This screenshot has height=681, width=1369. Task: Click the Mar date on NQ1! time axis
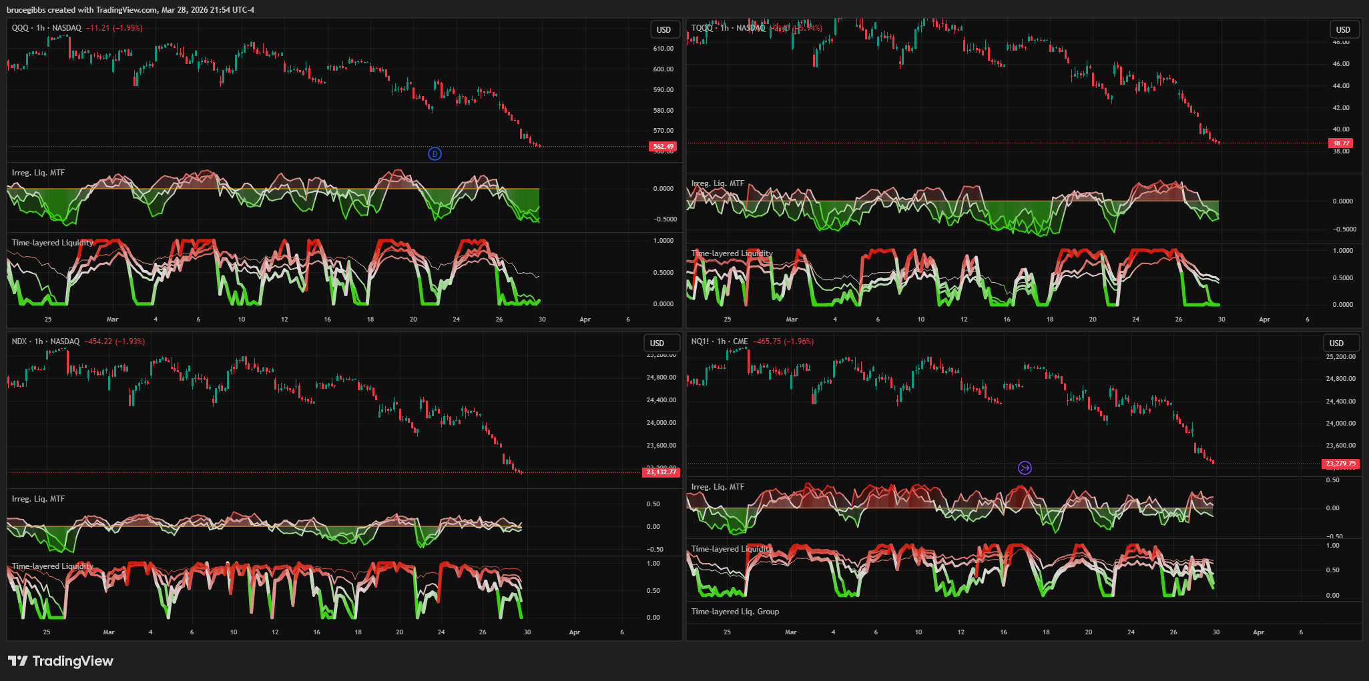click(x=790, y=632)
